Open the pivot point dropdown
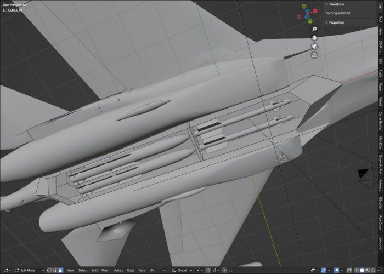The height and width of the screenshot is (274, 384). tap(199, 270)
